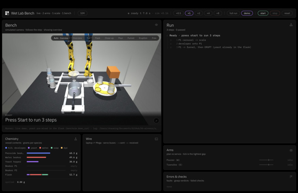Switch camera to the Top view
The width and height of the screenshot is (298, 193).
88,38
